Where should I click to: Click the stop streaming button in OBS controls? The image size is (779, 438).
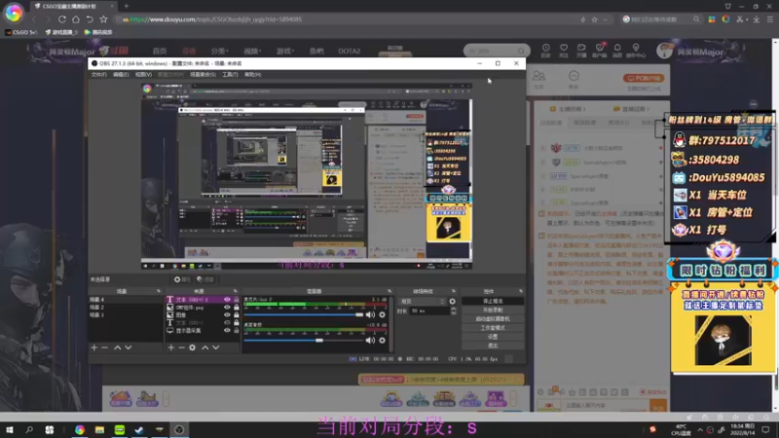493,301
